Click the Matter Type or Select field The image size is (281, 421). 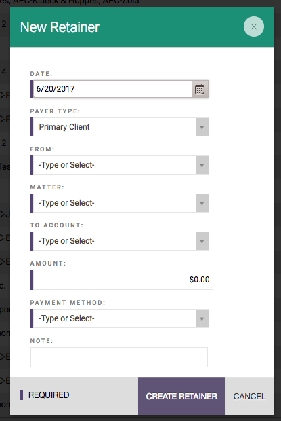(114, 203)
